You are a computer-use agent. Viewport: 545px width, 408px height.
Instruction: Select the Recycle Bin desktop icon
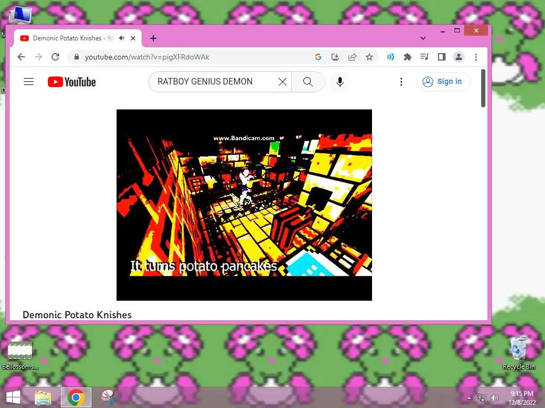tap(518, 353)
